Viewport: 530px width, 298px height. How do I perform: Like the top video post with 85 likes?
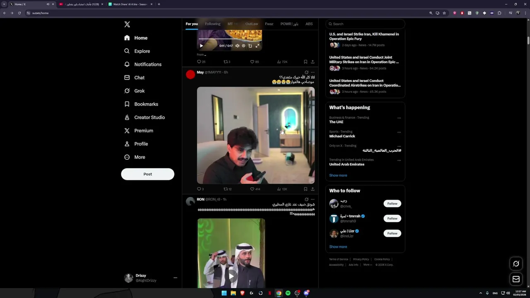point(254,62)
